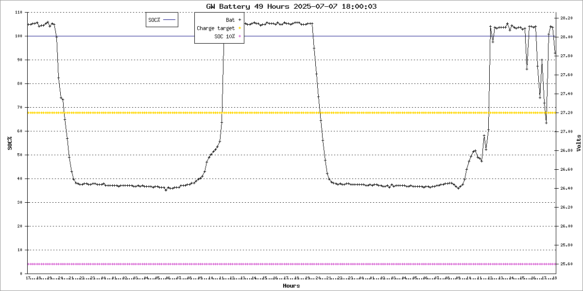Viewport: 583px width, 291px height.
Task: Click the blue SOC% legend line sample
Action: click(169, 19)
